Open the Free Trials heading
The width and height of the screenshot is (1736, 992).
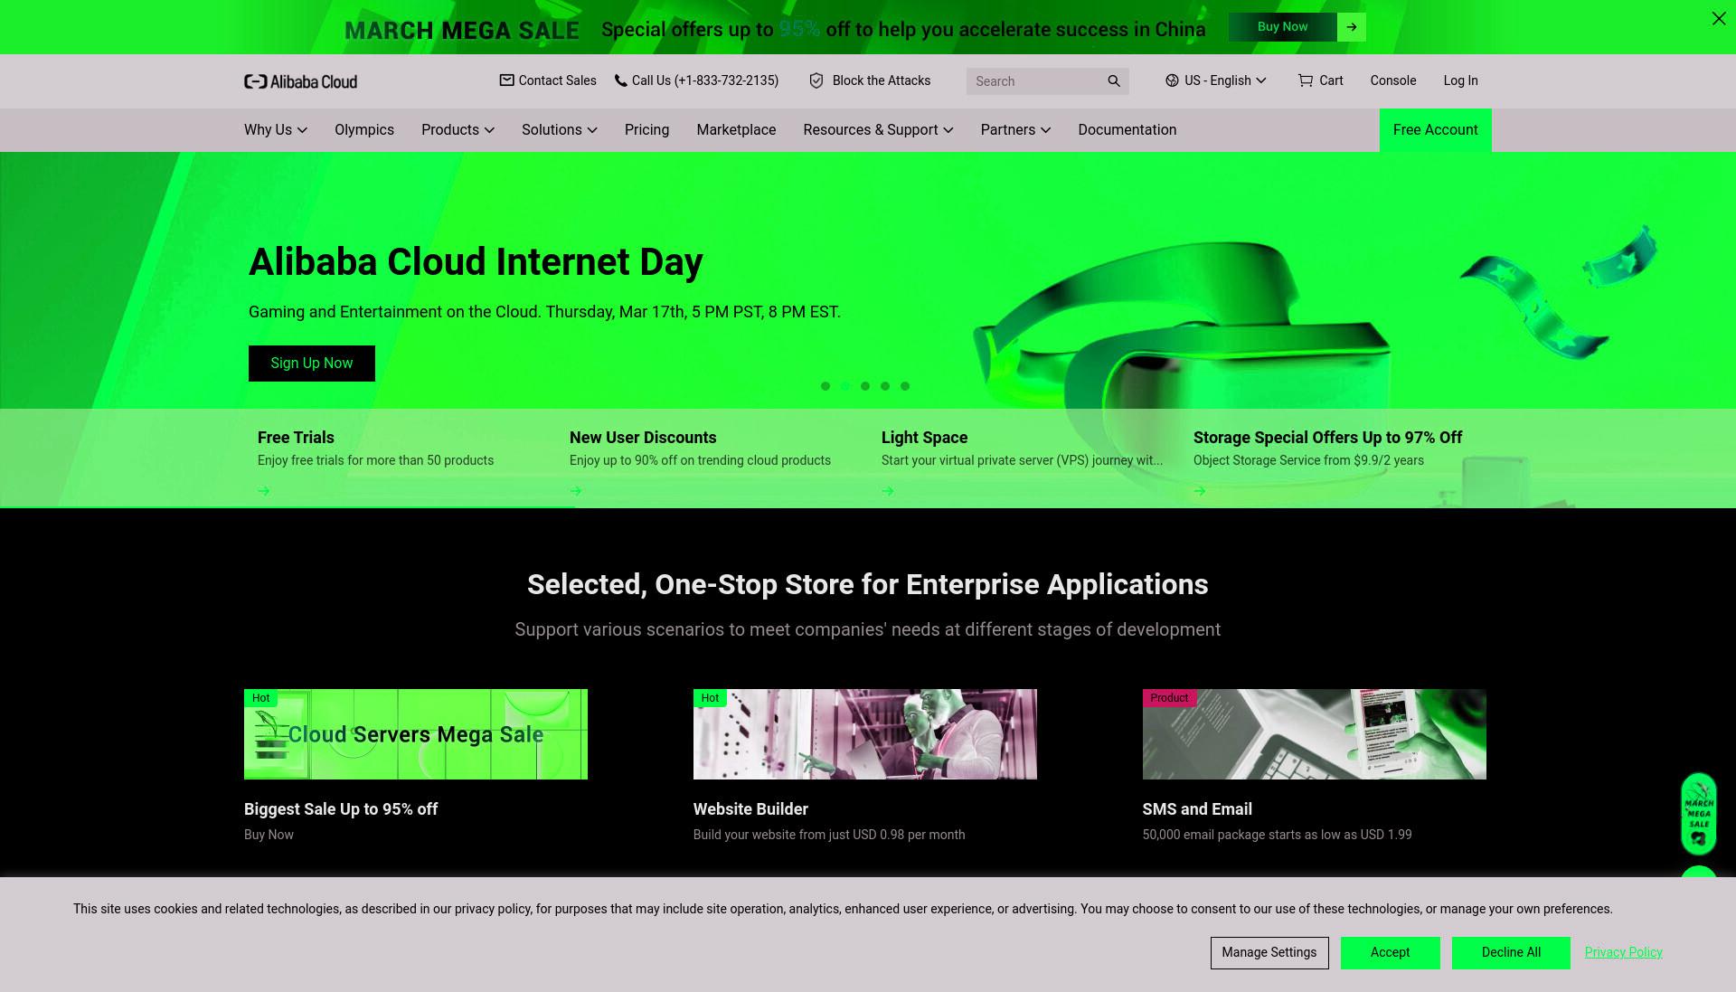(296, 438)
